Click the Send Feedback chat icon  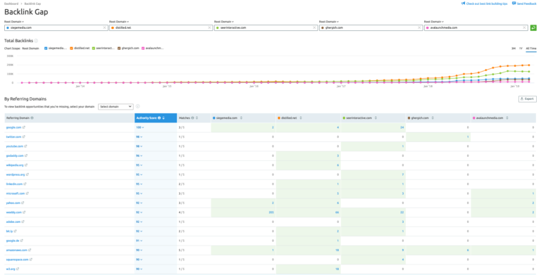pos(514,4)
